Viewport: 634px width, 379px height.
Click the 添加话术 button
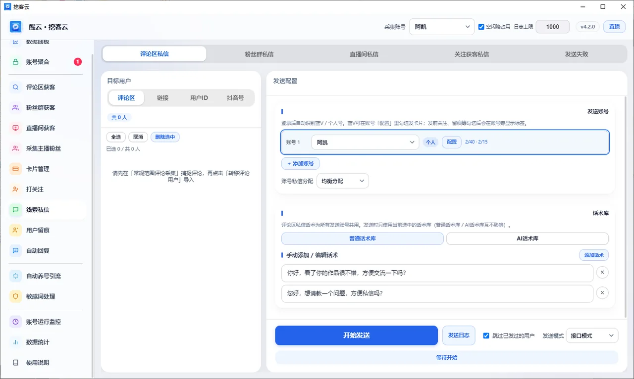[x=594, y=255]
